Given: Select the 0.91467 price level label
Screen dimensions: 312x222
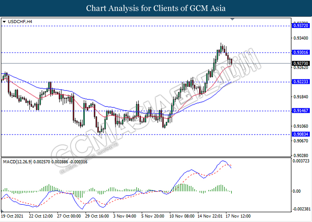Looking at the screenshot, I should [301, 111].
